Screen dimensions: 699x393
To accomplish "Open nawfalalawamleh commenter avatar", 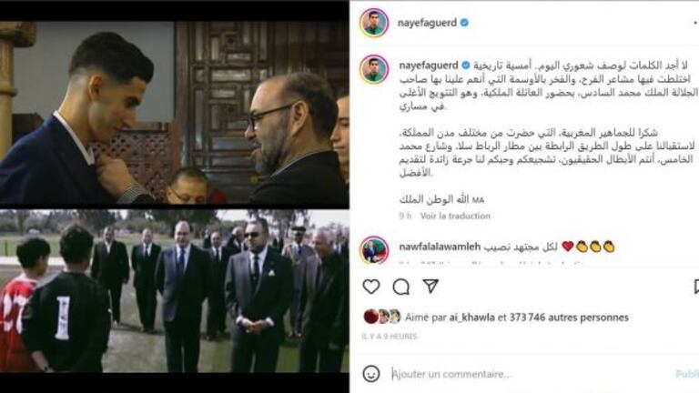I will (x=374, y=250).
